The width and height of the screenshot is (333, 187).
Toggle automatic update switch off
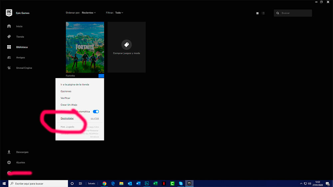pyautogui.click(x=96, y=111)
